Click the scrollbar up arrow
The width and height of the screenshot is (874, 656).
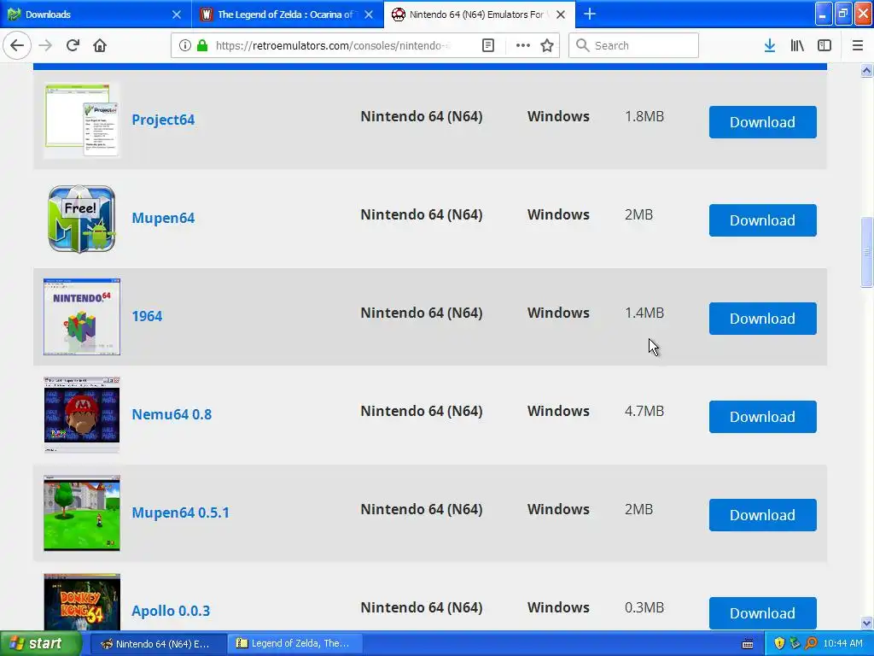[x=867, y=70]
